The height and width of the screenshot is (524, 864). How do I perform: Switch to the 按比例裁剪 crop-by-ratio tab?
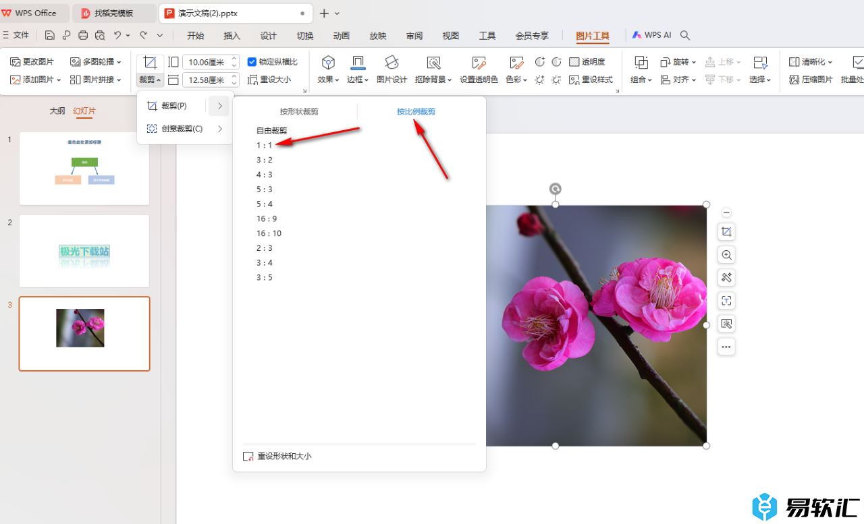click(x=416, y=111)
